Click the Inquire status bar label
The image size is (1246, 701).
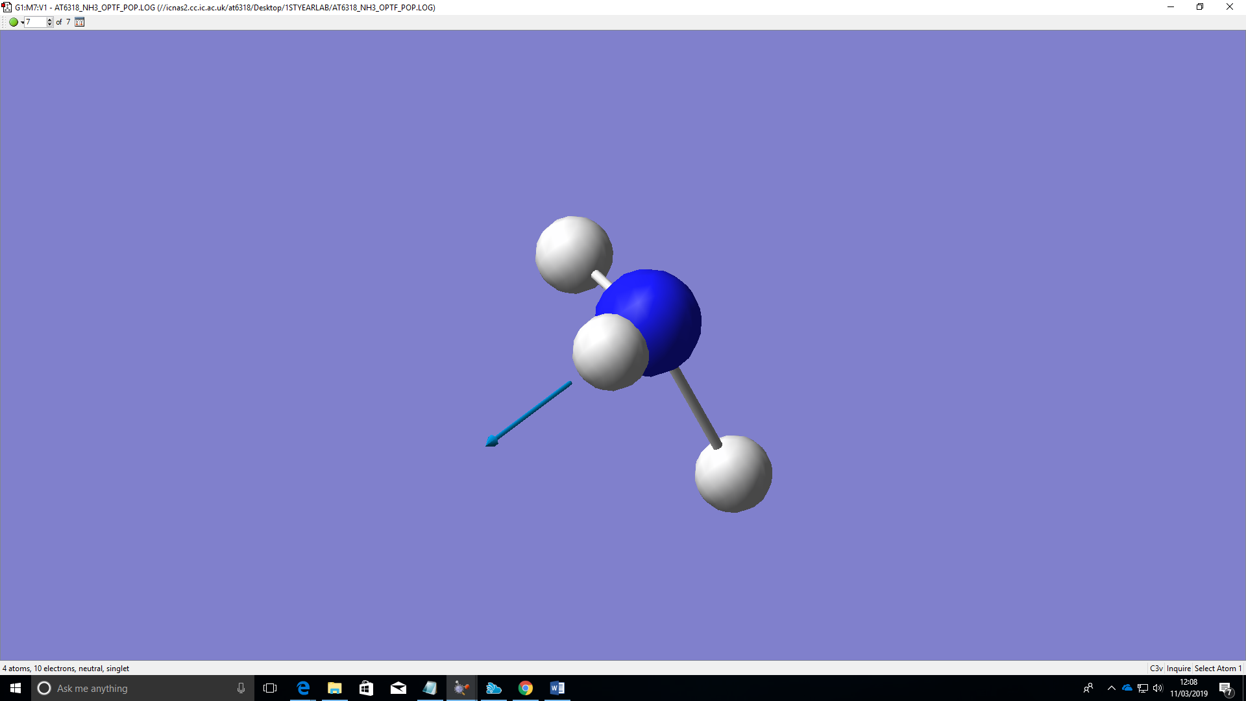[1179, 669]
